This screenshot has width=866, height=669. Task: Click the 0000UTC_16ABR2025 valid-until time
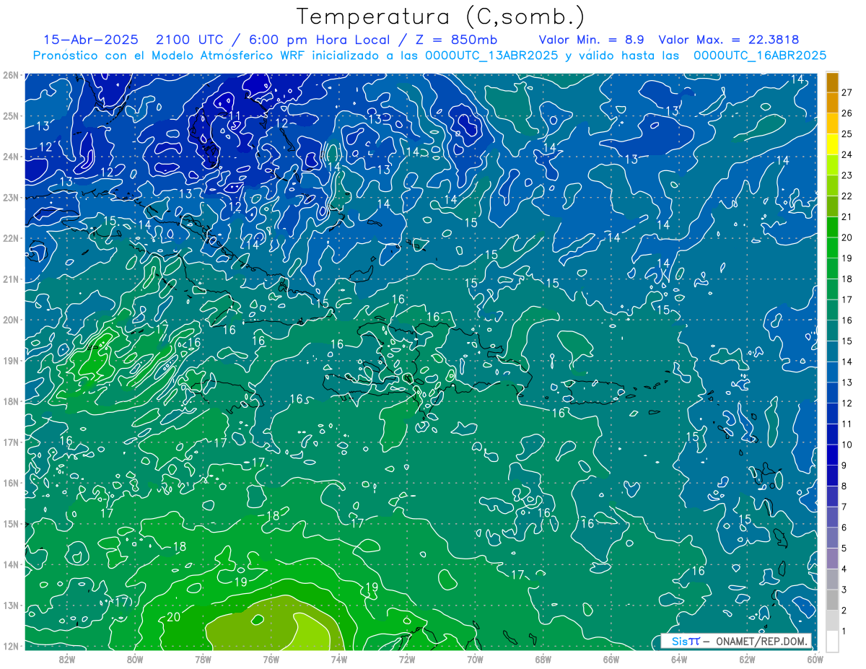(759, 56)
